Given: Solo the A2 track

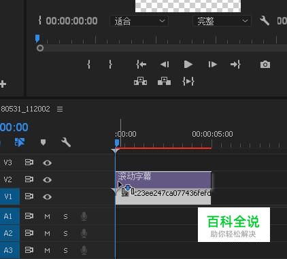Looking at the screenshot, I should click(x=65, y=233).
